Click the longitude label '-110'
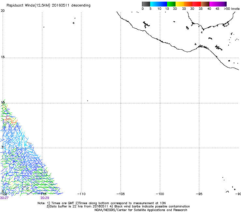 81,194
